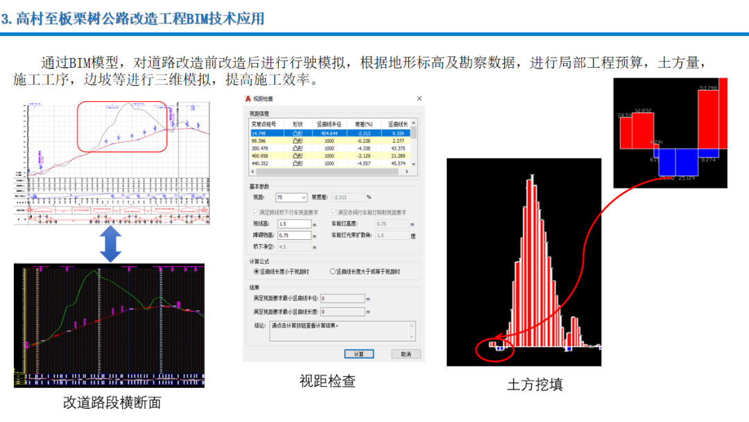
Task: Click the red rounded highlight box on the profile
Action: 122,127
